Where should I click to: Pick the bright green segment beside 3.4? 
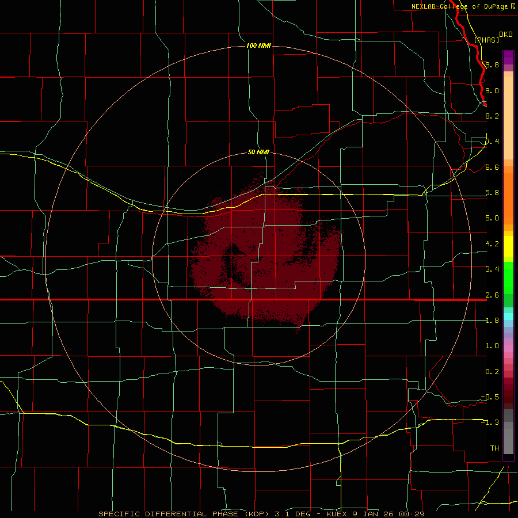pos(508,277)
